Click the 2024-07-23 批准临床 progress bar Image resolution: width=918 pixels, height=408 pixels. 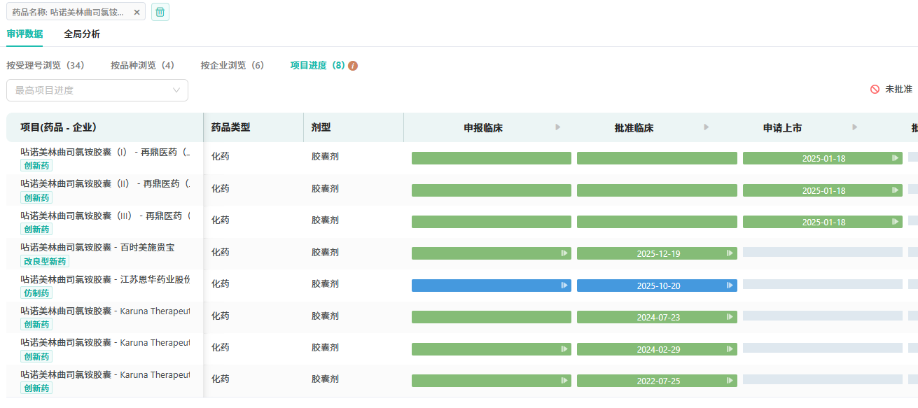click(x=657, y=317)
